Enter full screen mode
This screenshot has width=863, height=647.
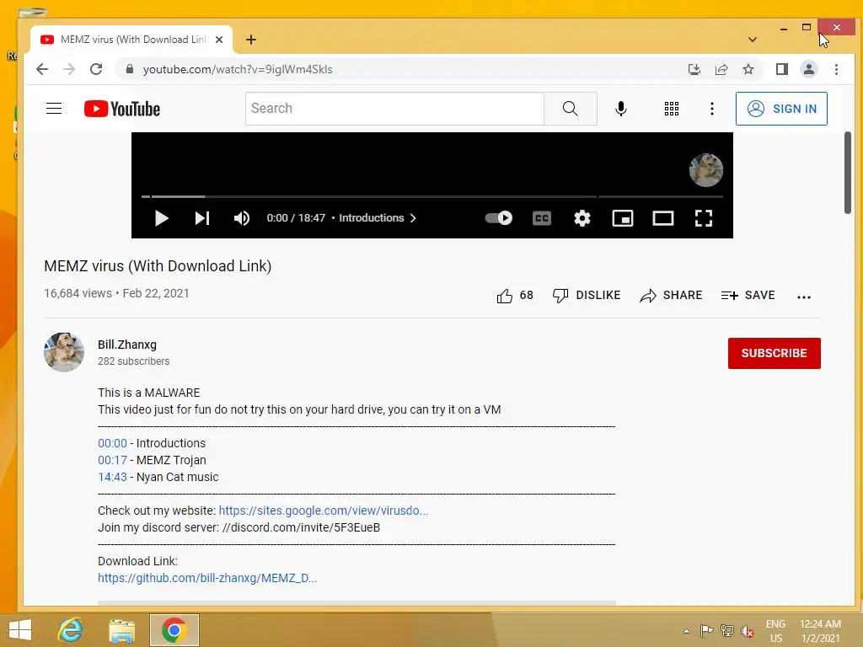click(704, 218)
